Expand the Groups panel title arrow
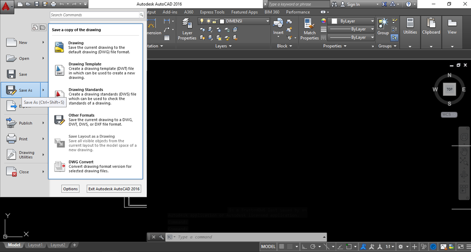471x252 pixels. (395, 46)
